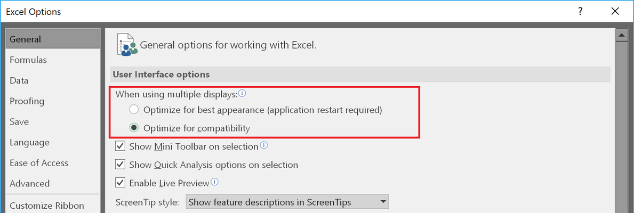
Task: Open Ease of Access settings
Action: pyautogui.click(x=39, y=162)
